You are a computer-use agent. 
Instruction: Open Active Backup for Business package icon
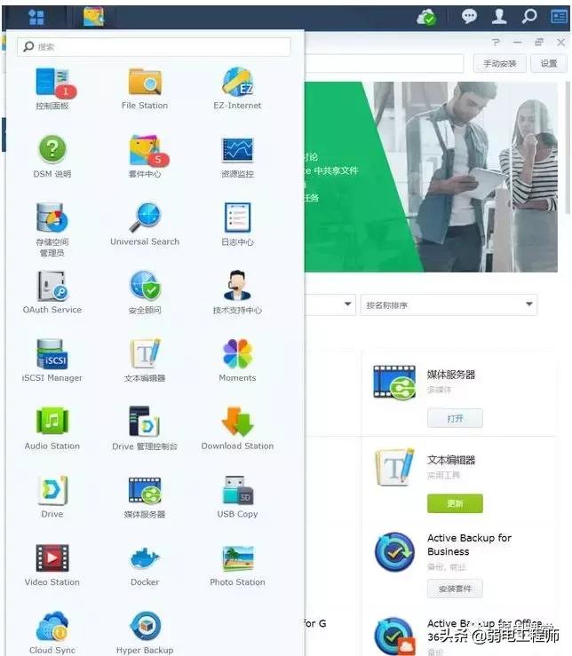(394, 552)
